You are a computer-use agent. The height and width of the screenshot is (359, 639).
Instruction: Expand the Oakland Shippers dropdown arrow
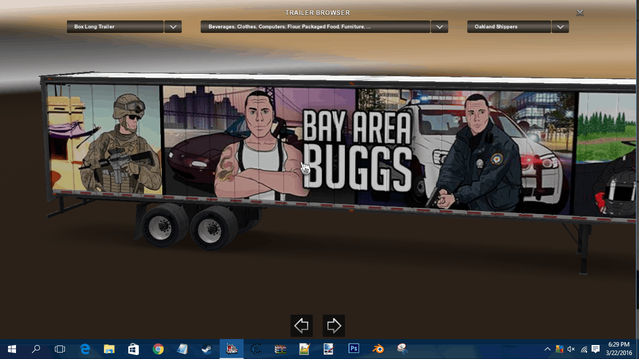560,27
